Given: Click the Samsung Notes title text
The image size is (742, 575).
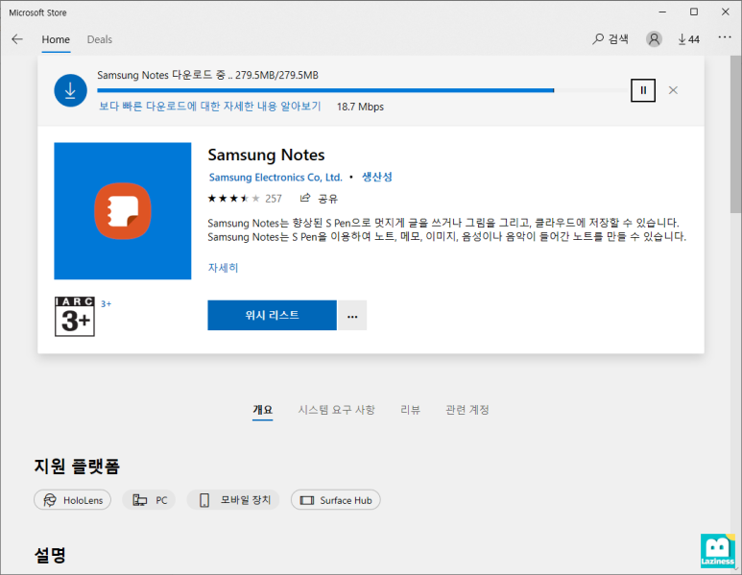Looking at the screenshot, I should coord(267,156).
